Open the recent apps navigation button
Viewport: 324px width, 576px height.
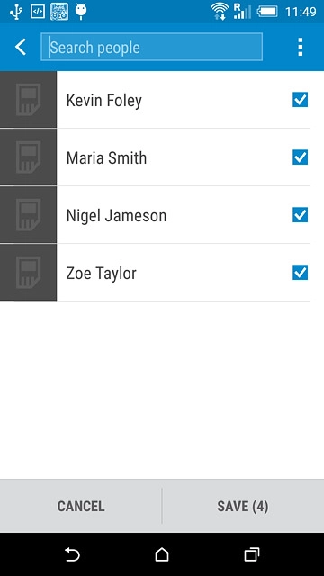[x=252, y=554]
